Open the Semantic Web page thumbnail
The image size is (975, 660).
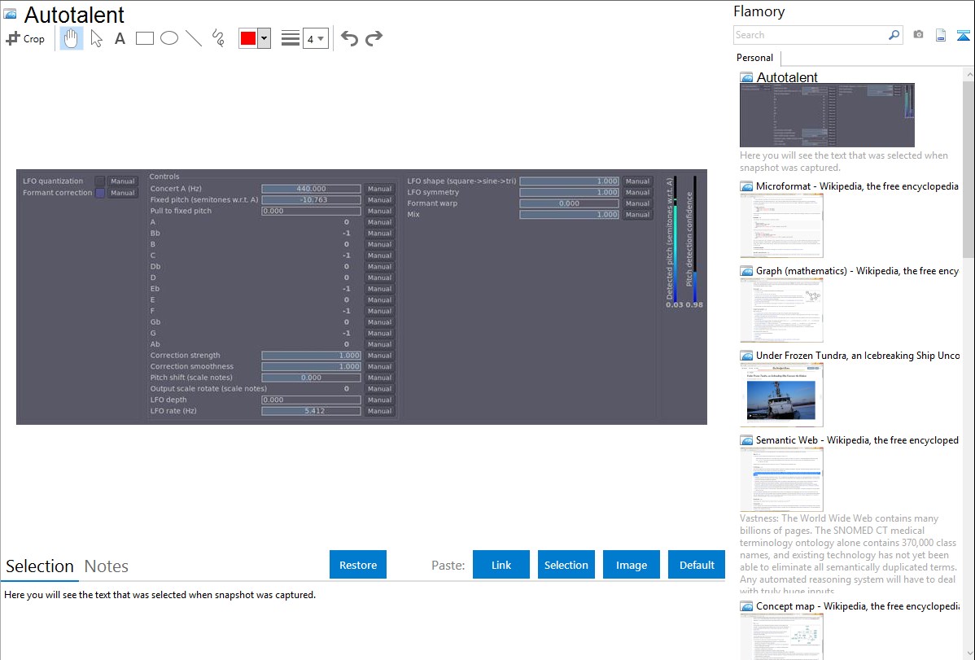[781, 480]
